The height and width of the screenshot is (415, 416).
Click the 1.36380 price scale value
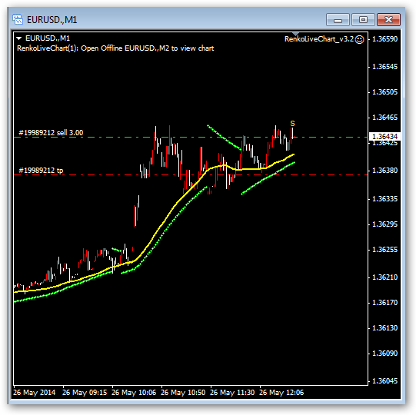point(385,171)
